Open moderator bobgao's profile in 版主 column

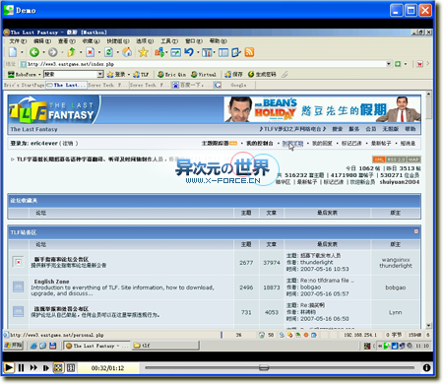tap(396, 288)
